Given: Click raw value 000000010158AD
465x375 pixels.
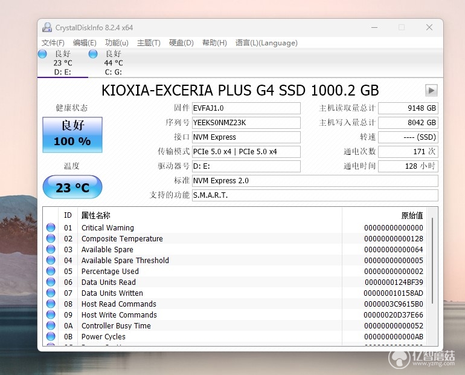Looking at the screenshot, I should [x=393, y=293].
